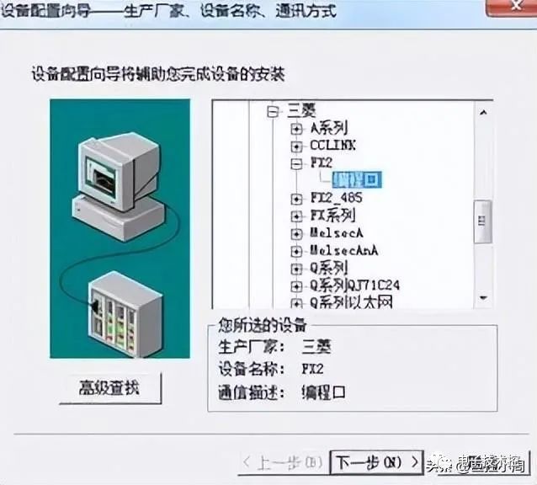Expand the FX2_485 tree node

[296, 199]
